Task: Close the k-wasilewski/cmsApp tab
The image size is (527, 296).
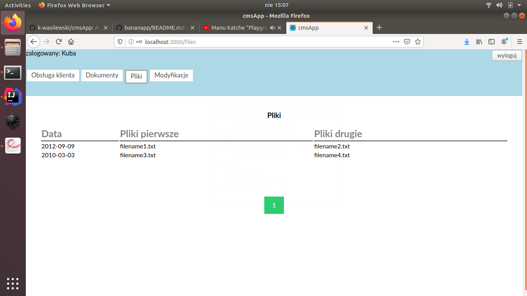Action: point(106,28)
